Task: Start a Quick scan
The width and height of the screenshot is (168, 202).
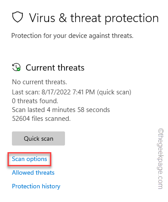Action: coord(38,138)
